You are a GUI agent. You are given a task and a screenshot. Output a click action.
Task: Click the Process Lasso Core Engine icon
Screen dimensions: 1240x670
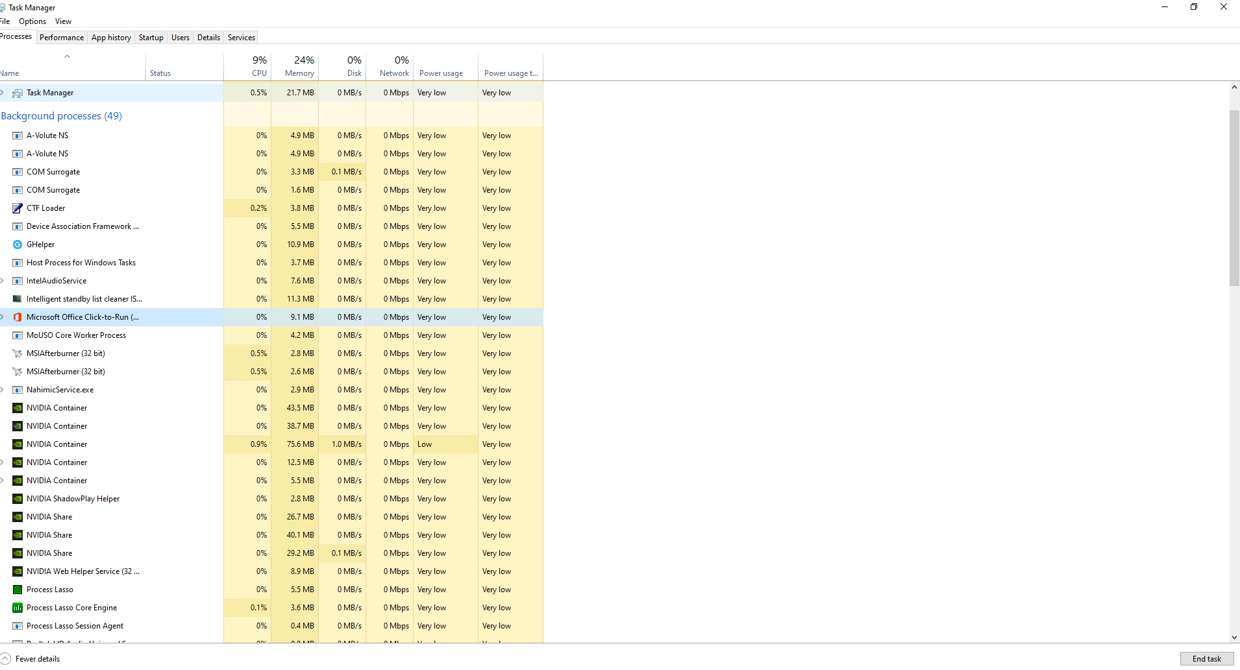pyautogui.click(x=18, y=608)
